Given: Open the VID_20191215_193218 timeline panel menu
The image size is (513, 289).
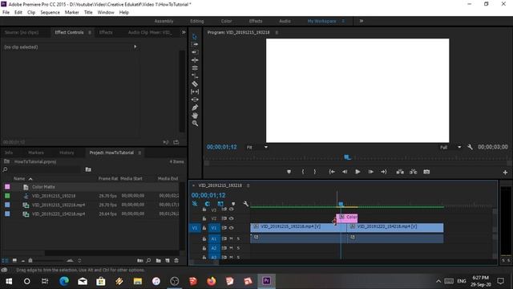Looking at the screenshot, I should click(x=248, y=185).
